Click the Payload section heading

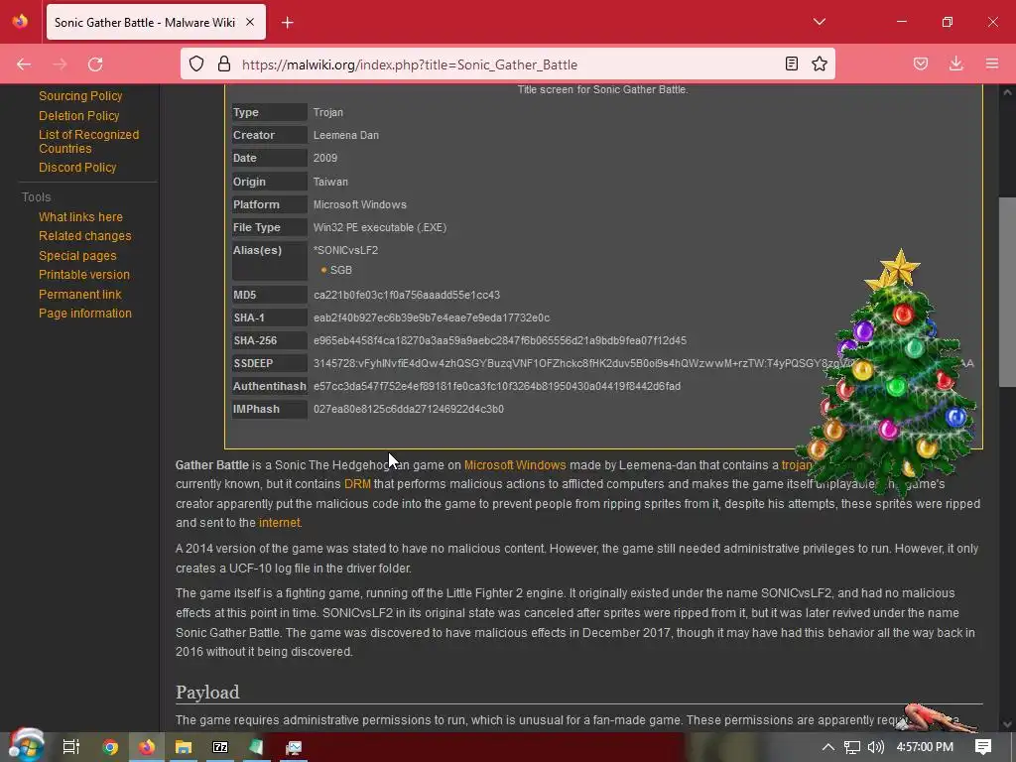pos(207,692)
